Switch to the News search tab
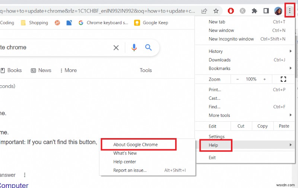The image size is (298, 188). (41, 70)
